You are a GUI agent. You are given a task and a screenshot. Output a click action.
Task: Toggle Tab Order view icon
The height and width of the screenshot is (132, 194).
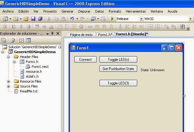click(182, 27)
